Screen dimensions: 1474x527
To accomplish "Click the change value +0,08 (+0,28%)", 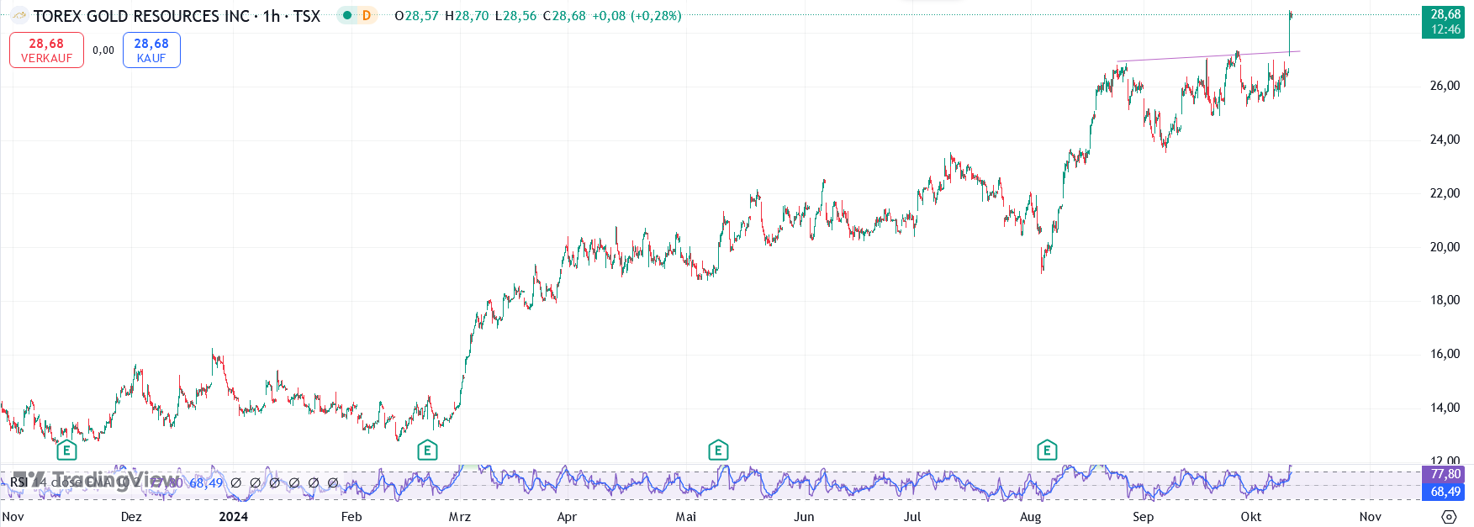I will [x=637, y=16].
